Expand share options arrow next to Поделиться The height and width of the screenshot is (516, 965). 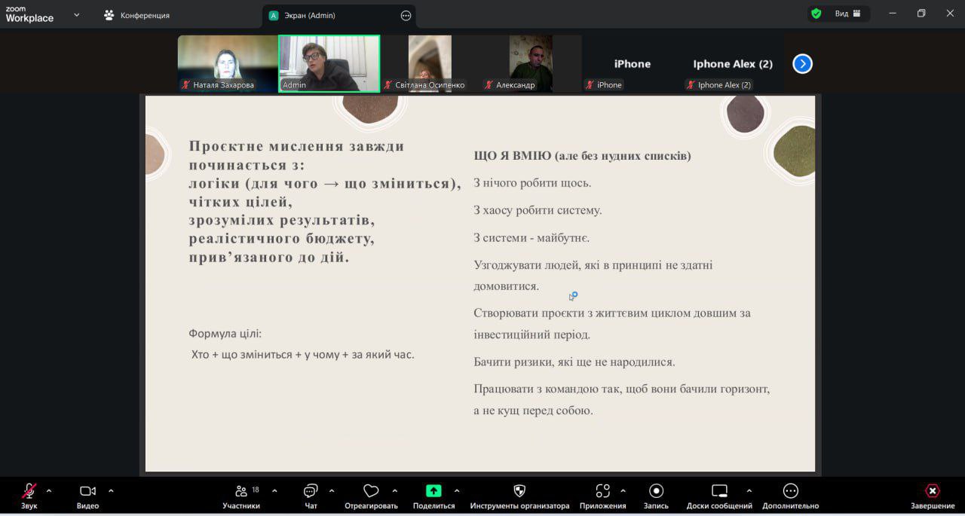[x=457, y=491]
